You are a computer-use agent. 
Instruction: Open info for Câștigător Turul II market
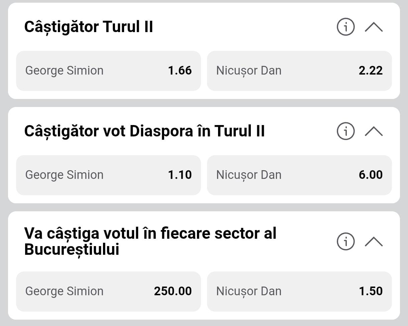[345, 27]
